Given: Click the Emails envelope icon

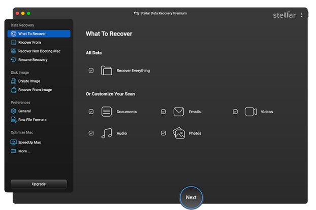Looking at the screenshot, I should pyautogui.click(x=178, y=112).
